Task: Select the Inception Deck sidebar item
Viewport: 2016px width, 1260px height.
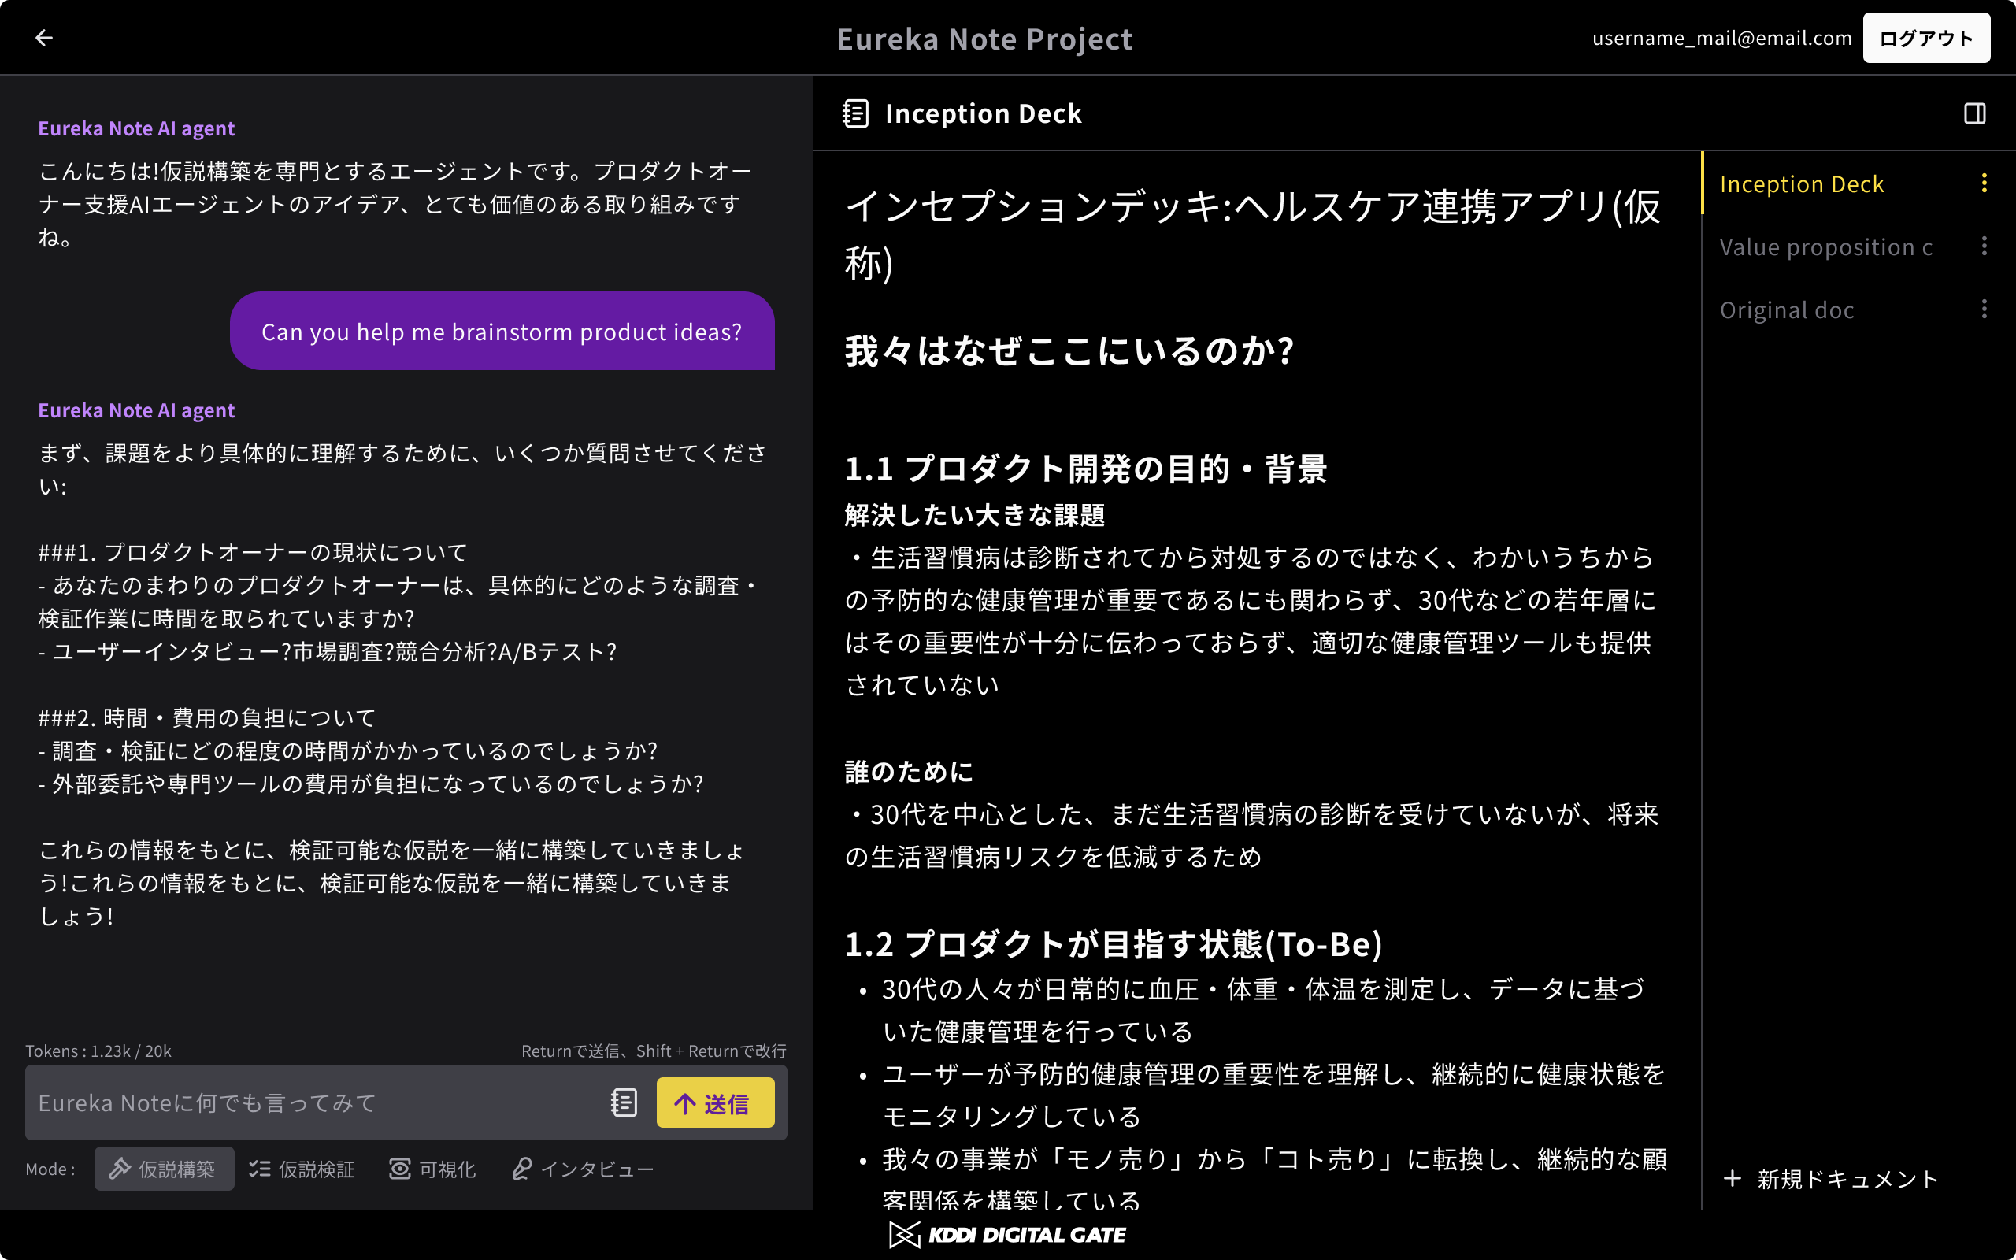Action: [1801, 184]
